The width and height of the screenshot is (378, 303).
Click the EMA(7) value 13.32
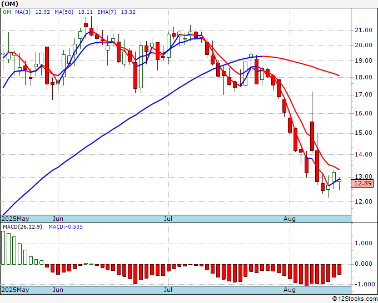pos(128,12)
